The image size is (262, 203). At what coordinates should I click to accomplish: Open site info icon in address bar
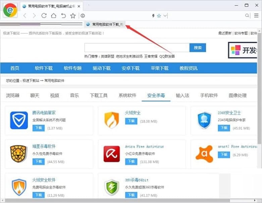coord(83,16)
